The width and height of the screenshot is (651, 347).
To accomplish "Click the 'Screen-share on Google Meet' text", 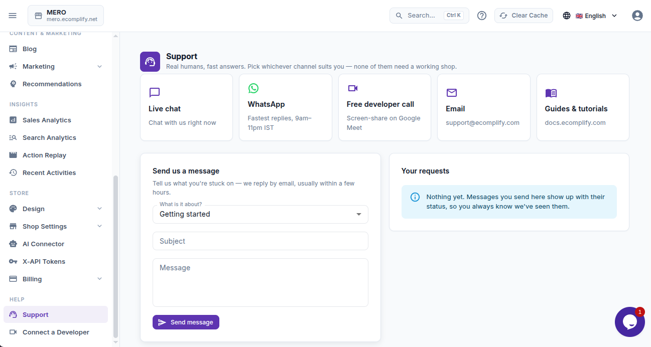I will (x=383, y=123).
